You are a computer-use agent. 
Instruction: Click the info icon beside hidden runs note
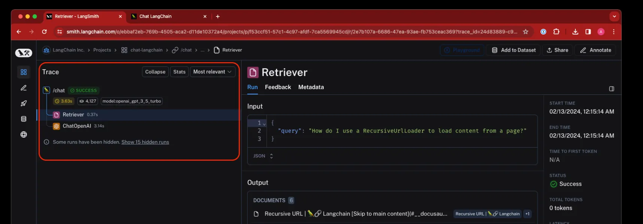pyautogui.click(x=47, y=142)
